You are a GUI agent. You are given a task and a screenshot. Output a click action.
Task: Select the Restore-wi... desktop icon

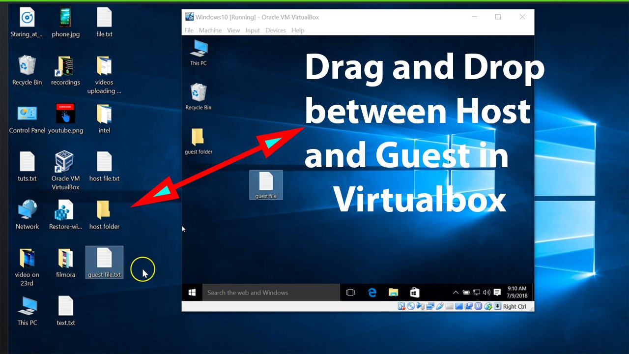click(x=66, y=215)
